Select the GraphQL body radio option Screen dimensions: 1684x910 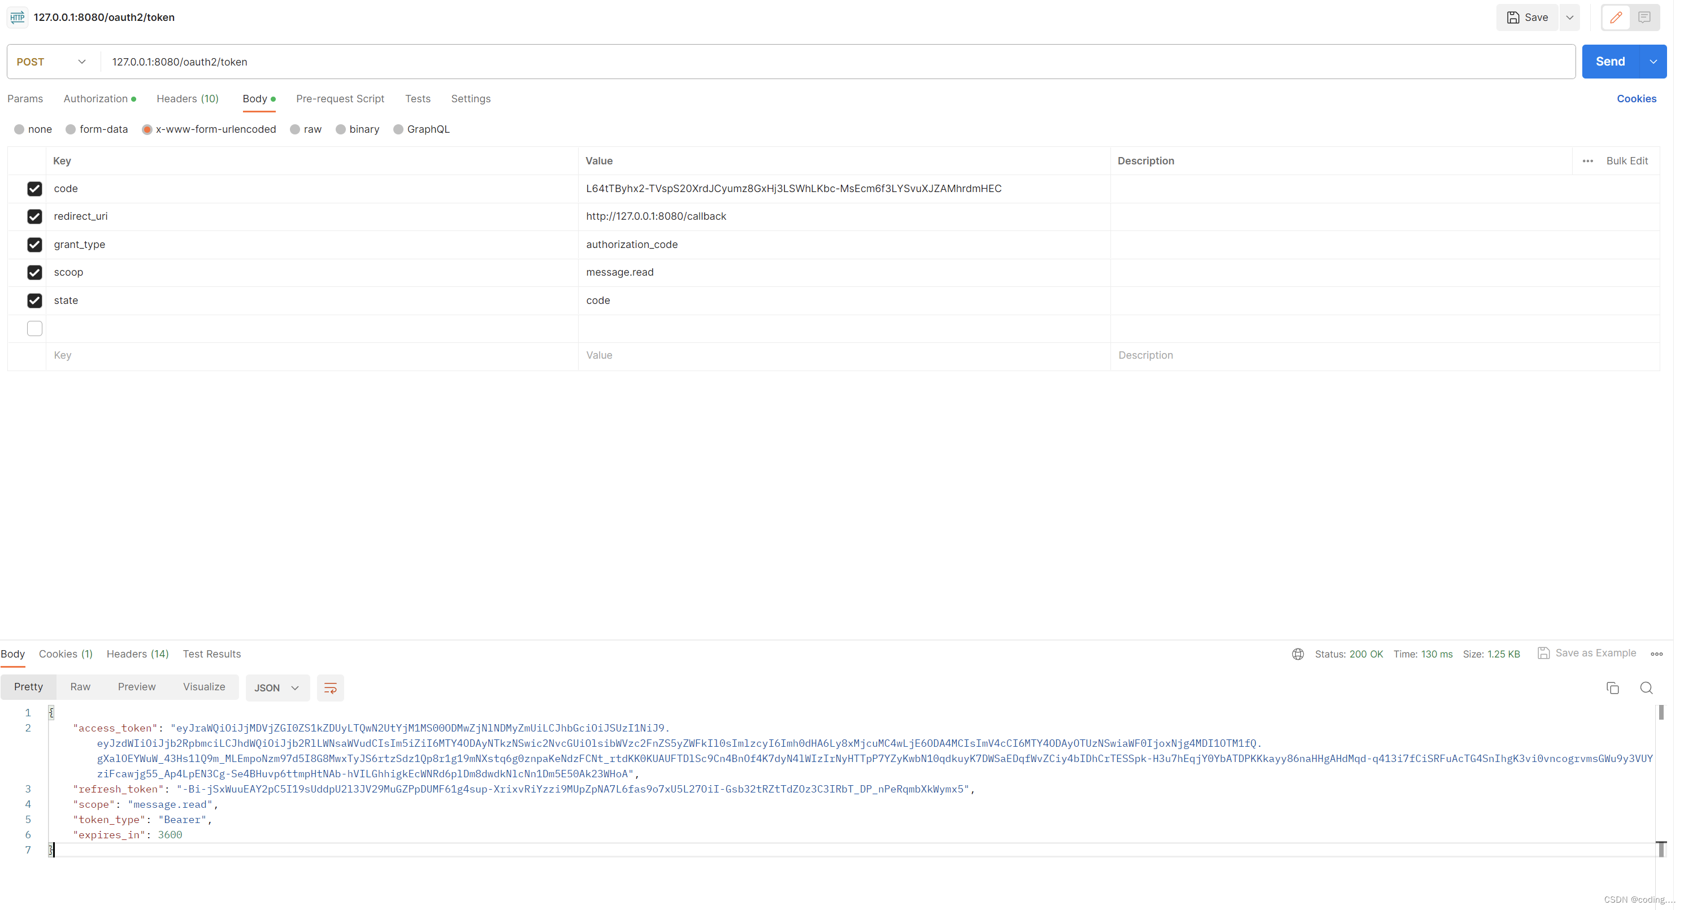coord(398,129)
